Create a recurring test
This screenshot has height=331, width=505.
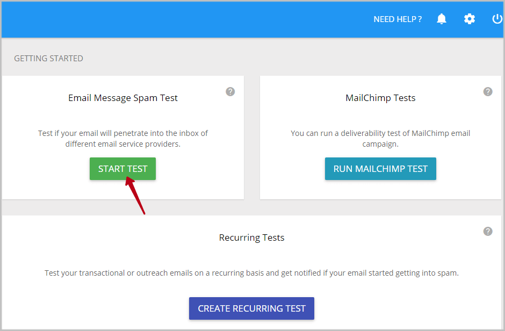[x=251, y=308]
